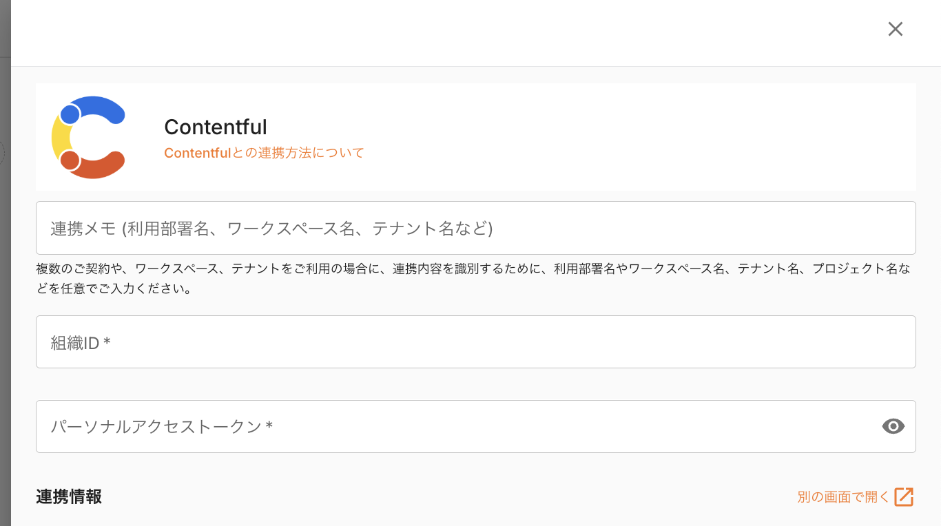Focus the 連携メモ input field
The image size is (941, 526).
(x=475, y=228)
